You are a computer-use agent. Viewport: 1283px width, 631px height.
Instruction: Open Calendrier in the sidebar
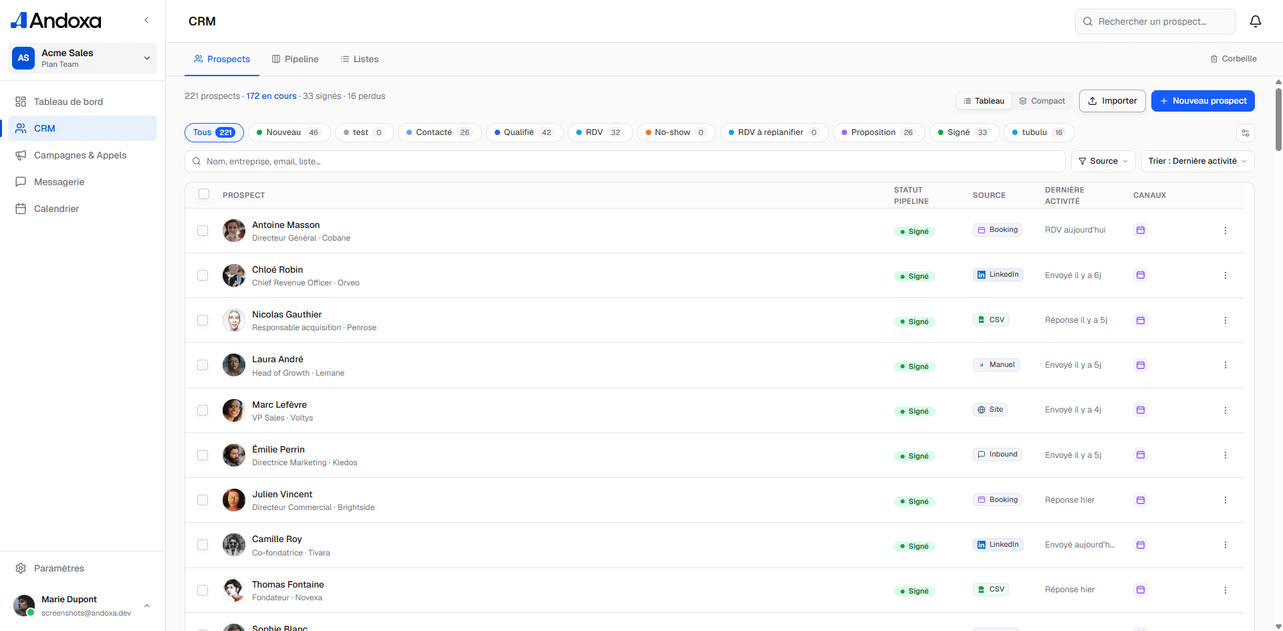(x=83, y=209)
